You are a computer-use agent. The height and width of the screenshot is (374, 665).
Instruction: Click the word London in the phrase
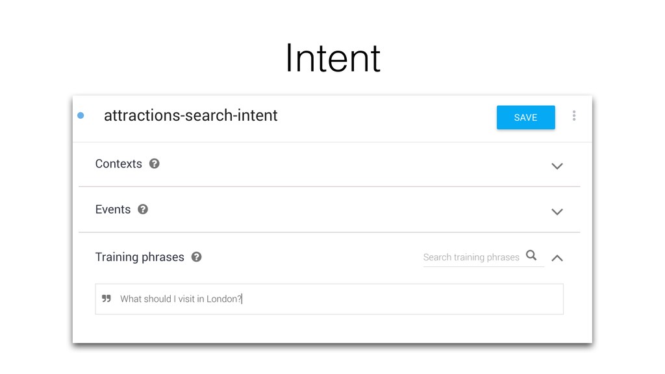coord(222,299)
